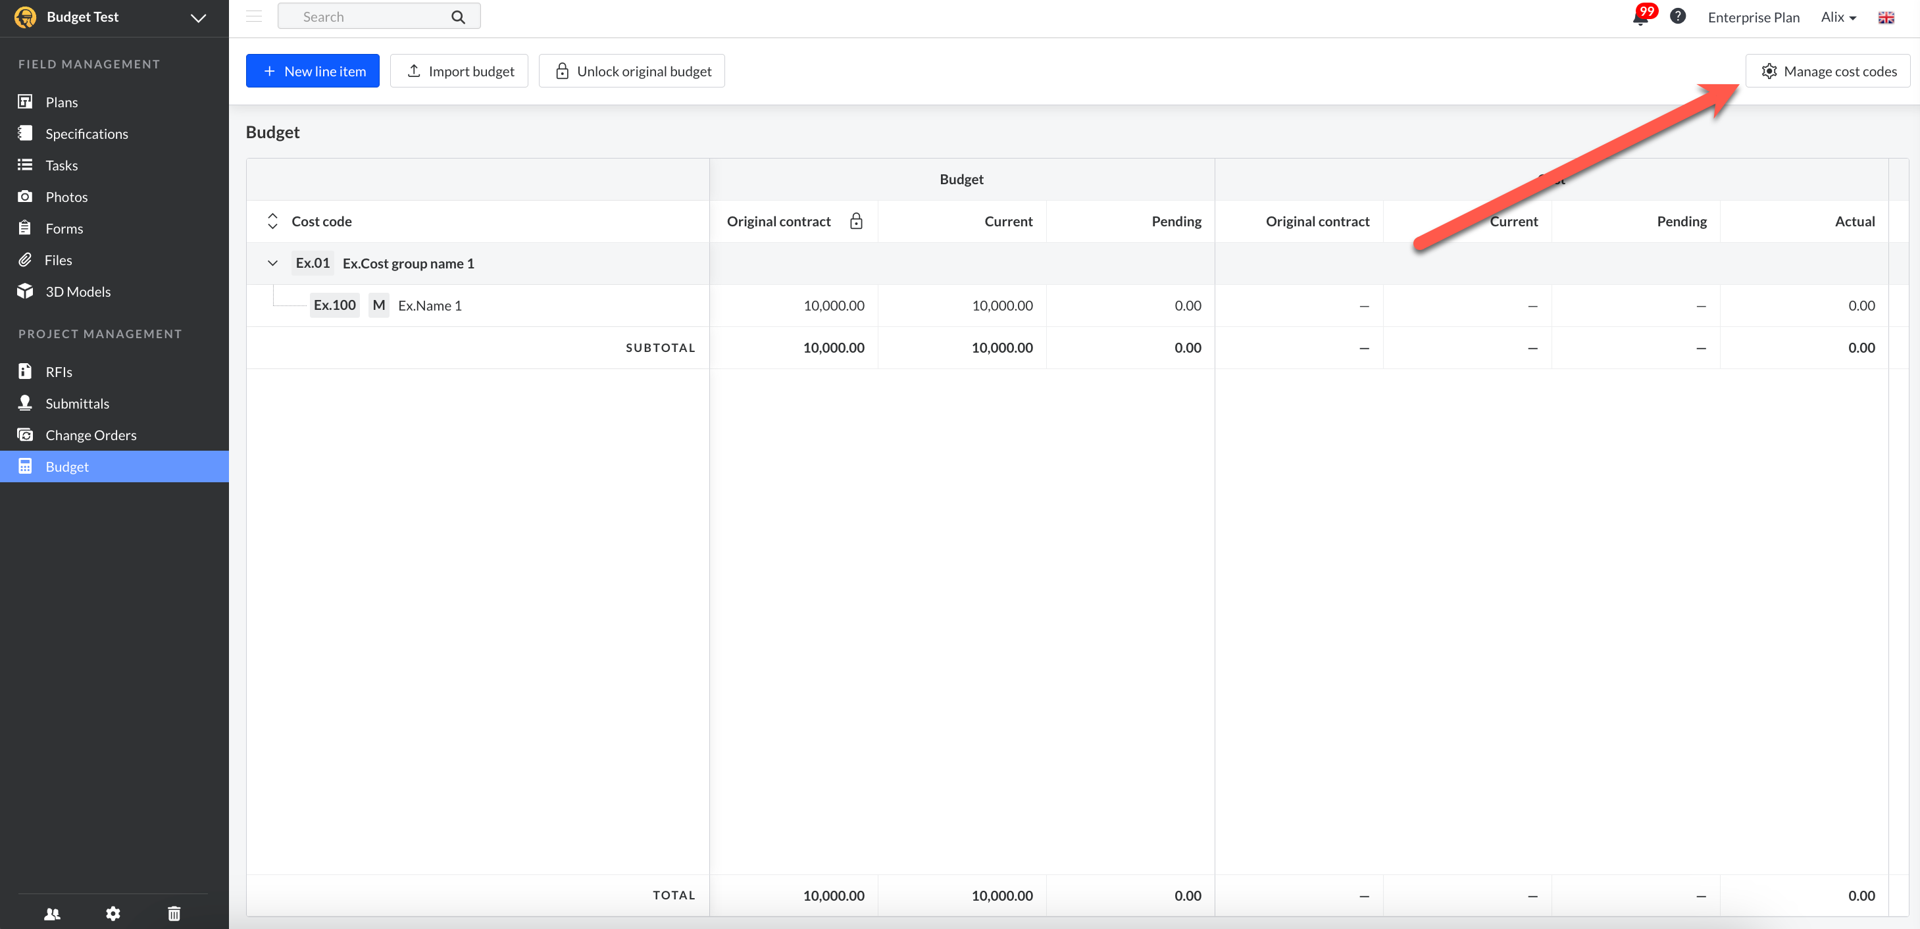The width and height of the screenshot is (1920, 929).
Task: Collapse the Ex.01 cost group row
Action: (273, 263)
